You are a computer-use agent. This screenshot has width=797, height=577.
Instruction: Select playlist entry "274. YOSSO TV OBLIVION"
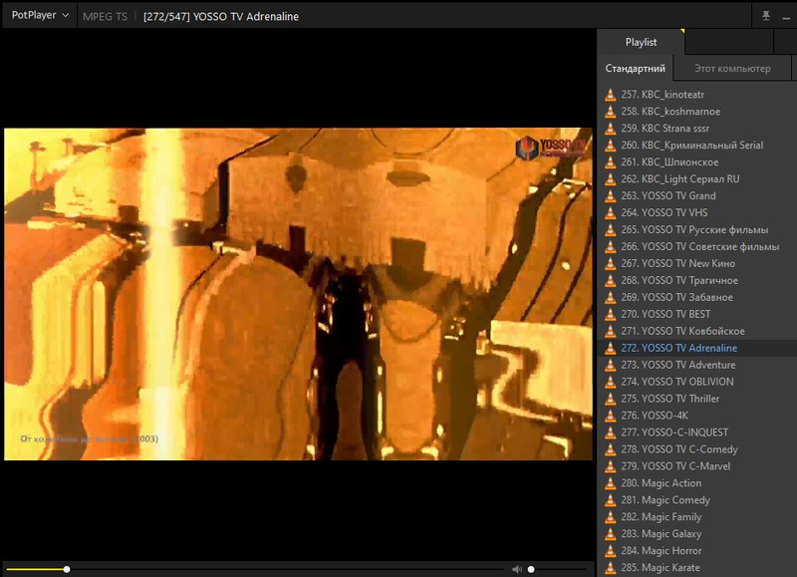coord(697,382)
